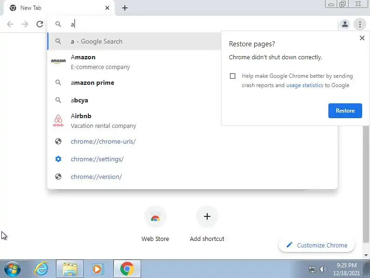The height and width of the screenshot is (278, 370).
Task: Click the globe icon beside chrome://version/
Action: (x=58, y=177)
